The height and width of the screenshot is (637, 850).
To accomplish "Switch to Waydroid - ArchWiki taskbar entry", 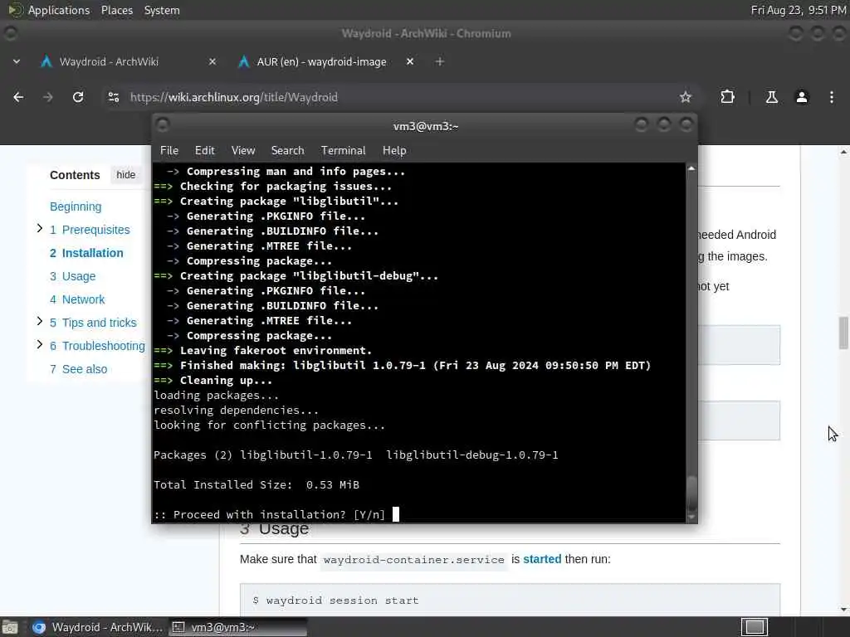I will click(x=98, y=627).
